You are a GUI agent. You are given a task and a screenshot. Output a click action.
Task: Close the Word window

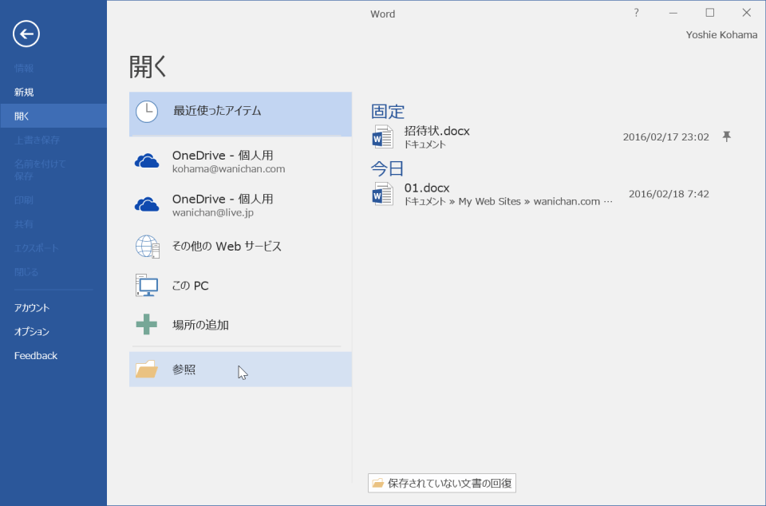coord(747,14)
